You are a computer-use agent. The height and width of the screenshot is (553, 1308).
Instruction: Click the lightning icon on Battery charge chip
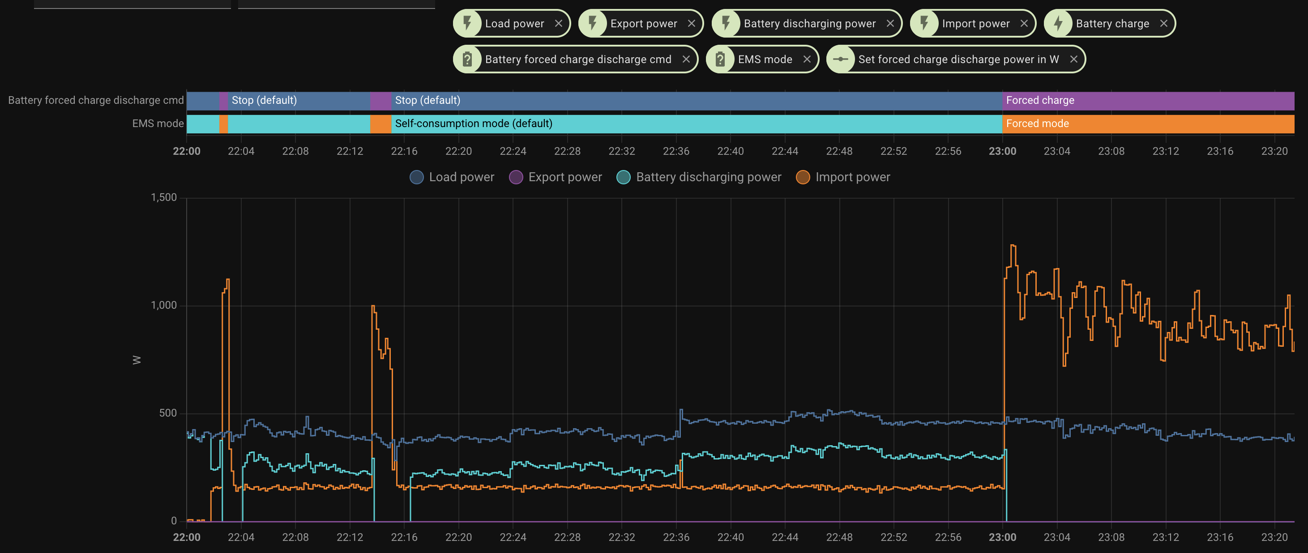tap(1058, 23)
